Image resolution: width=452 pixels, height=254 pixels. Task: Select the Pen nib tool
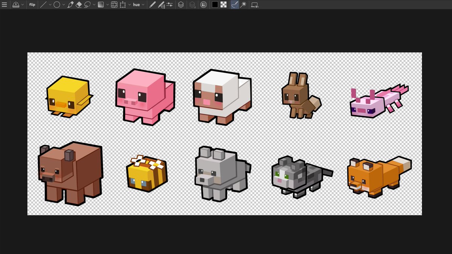coord(70,5)
